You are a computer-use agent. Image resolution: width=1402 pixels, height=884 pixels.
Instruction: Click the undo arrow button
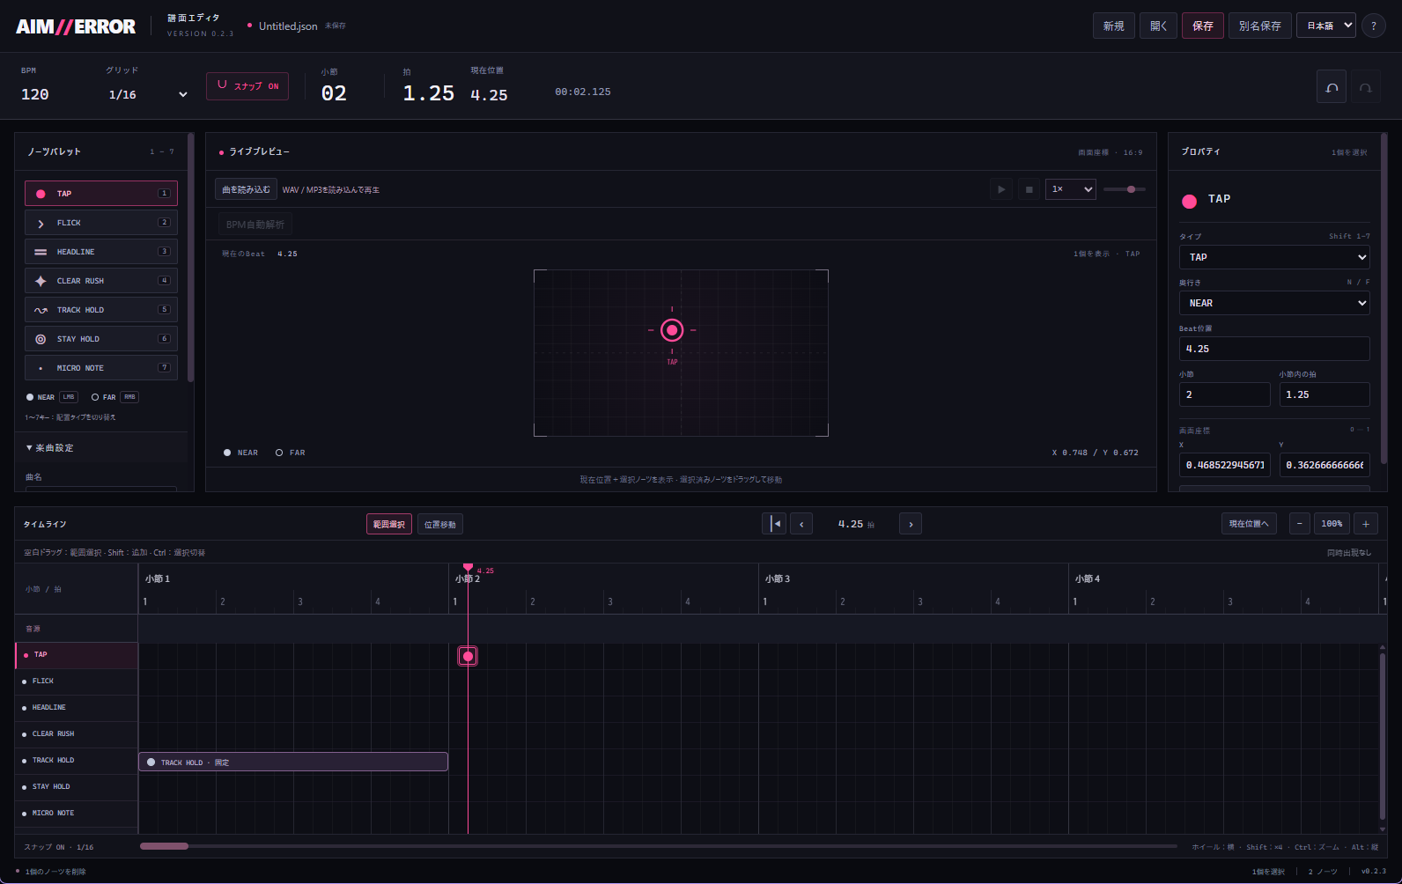(1332, 87)
